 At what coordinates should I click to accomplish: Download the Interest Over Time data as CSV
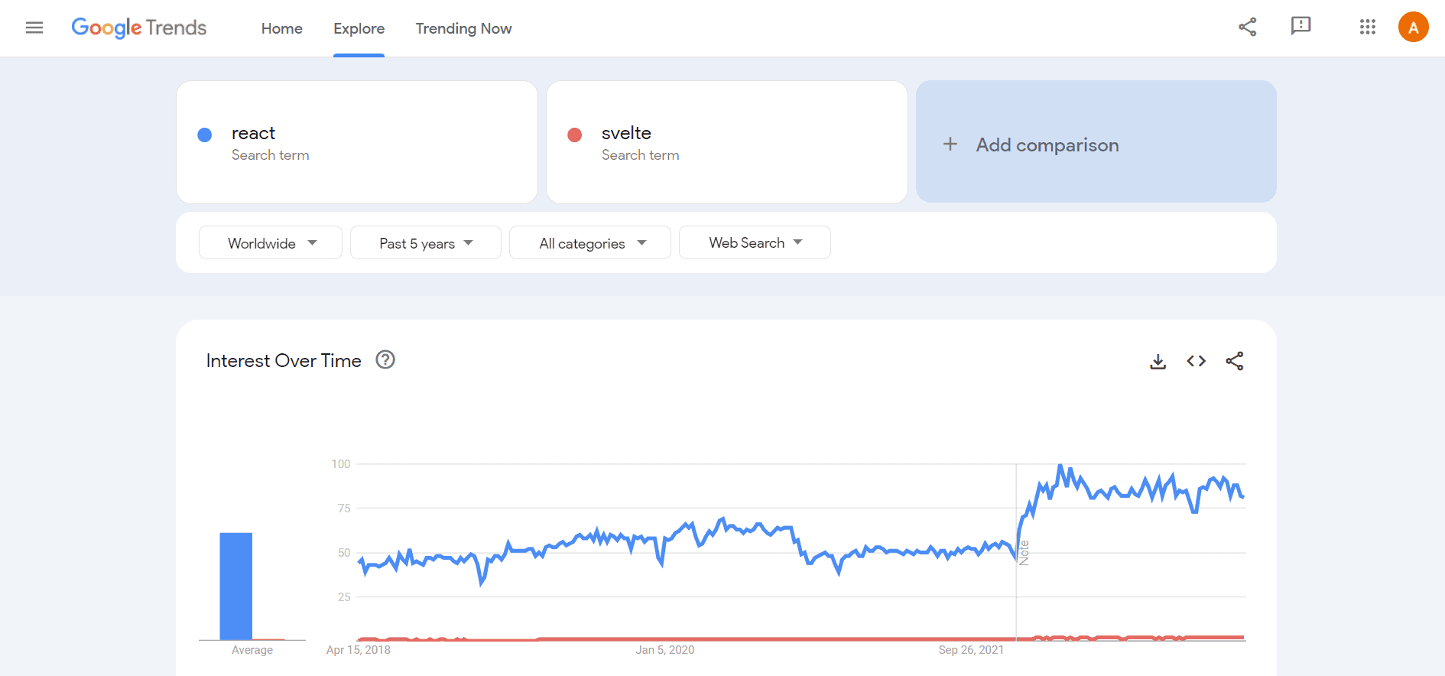click(x=1158, y=361)
